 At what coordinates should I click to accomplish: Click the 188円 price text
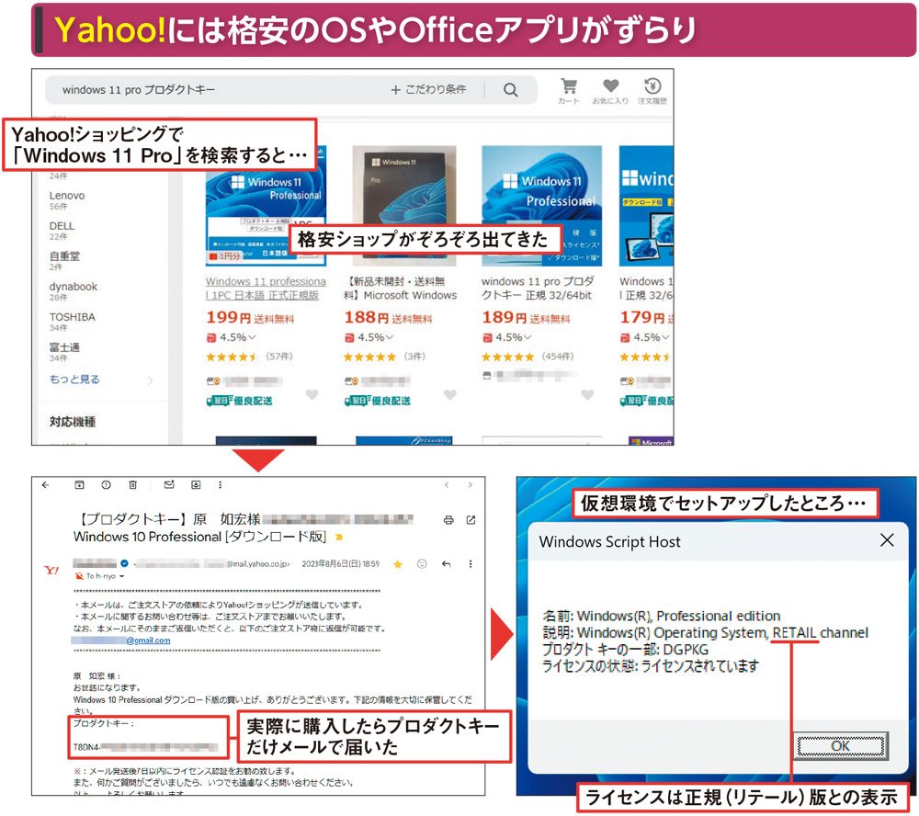coord(367,318)
